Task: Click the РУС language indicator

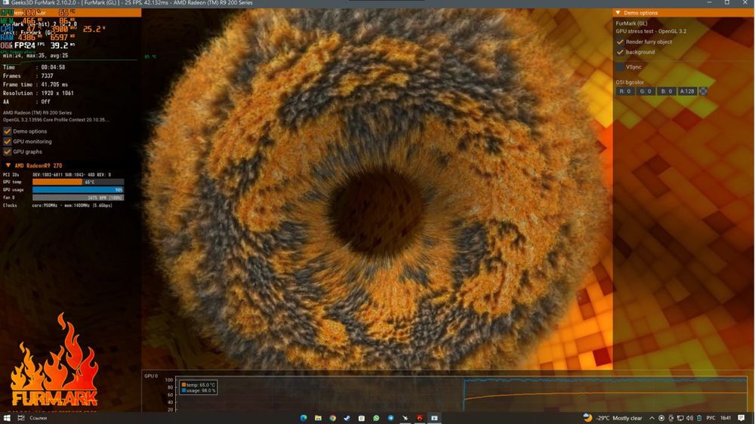Action: [x=710, y=418]
